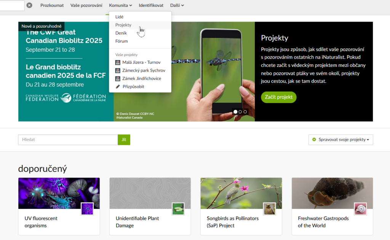Click Zámek Jindřichovice project icon
This screenshot has width=390, height=240.
pos(118,78)
